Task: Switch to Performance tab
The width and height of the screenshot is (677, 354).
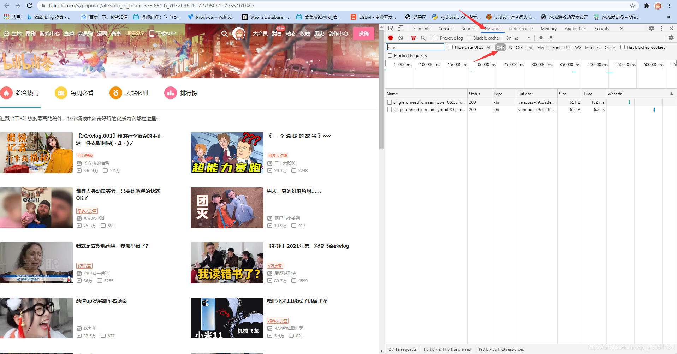Action: tap(521, 29)
